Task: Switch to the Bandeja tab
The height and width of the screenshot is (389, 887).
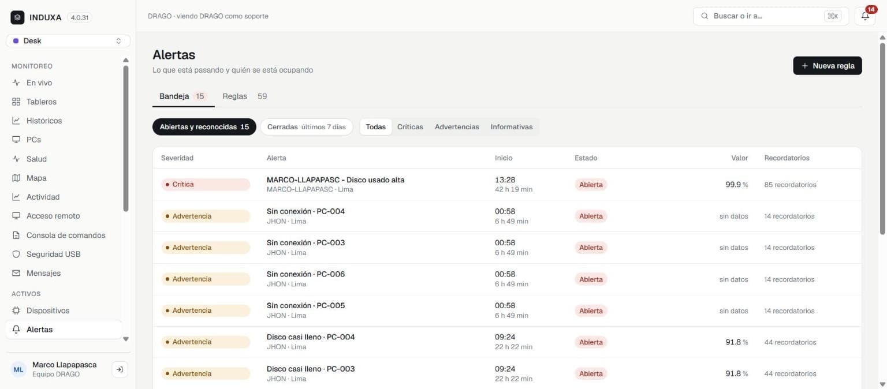Action: [x=183, y=96]
